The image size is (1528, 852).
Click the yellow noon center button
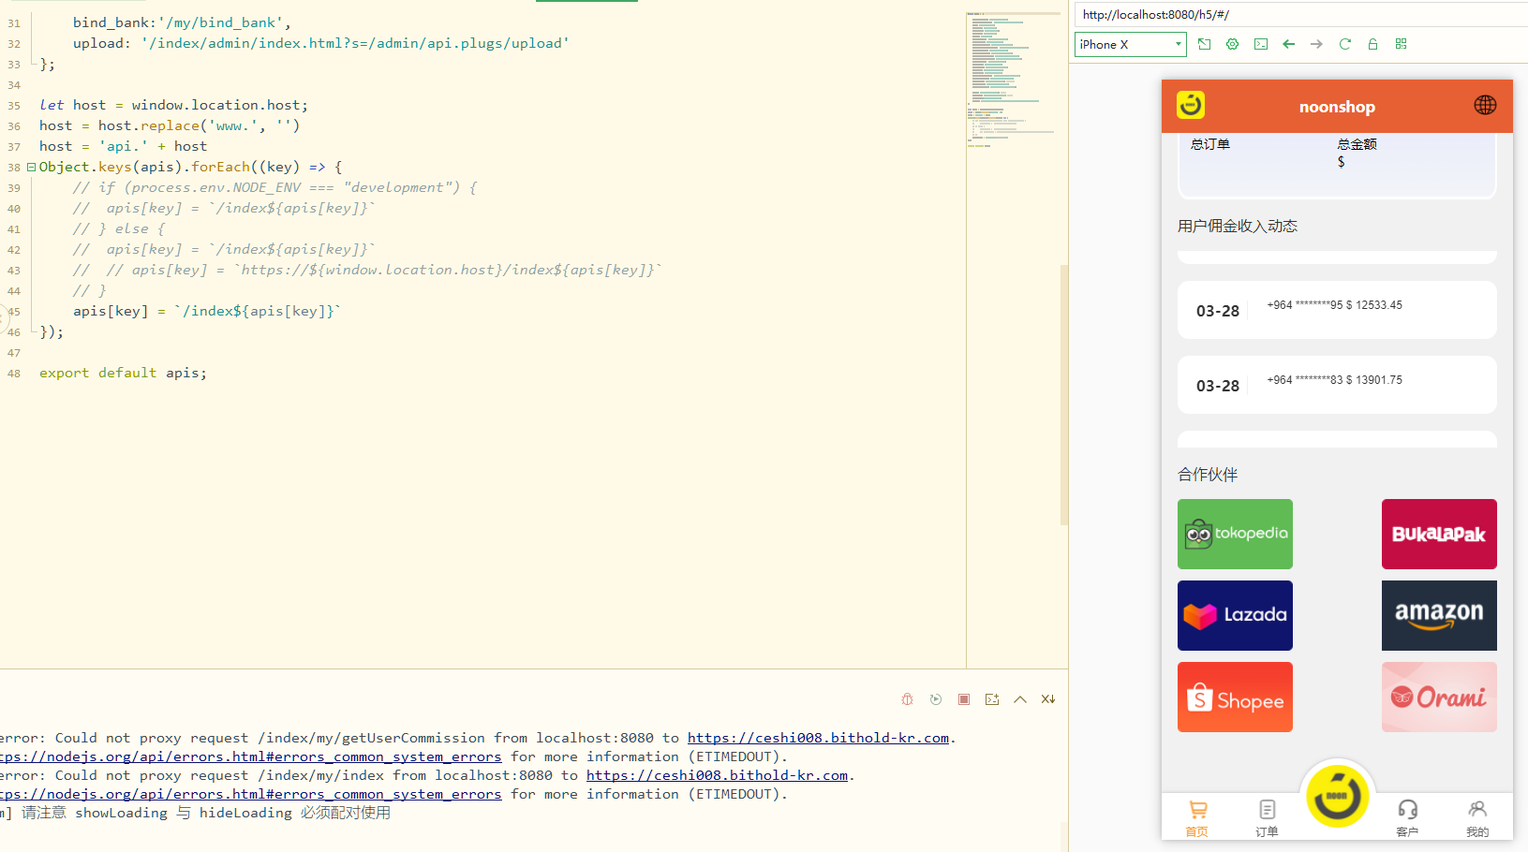1337,797
